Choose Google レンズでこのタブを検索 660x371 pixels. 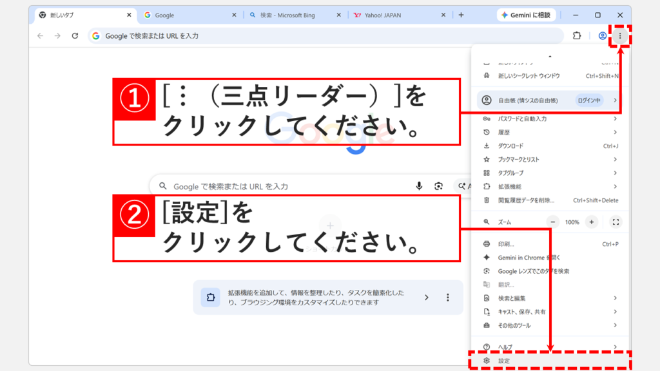550,271
